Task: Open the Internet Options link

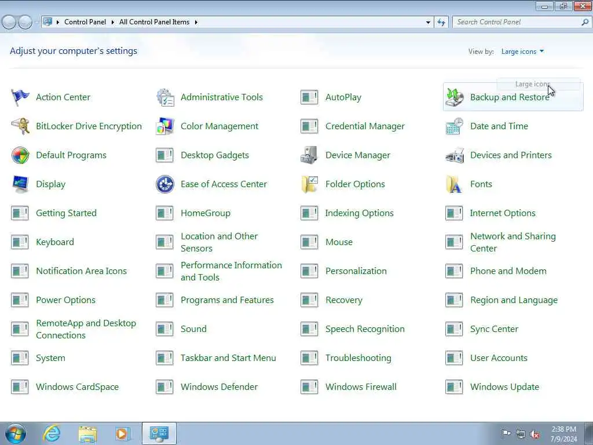Action: pyautogui.click(x=503, y=213)
